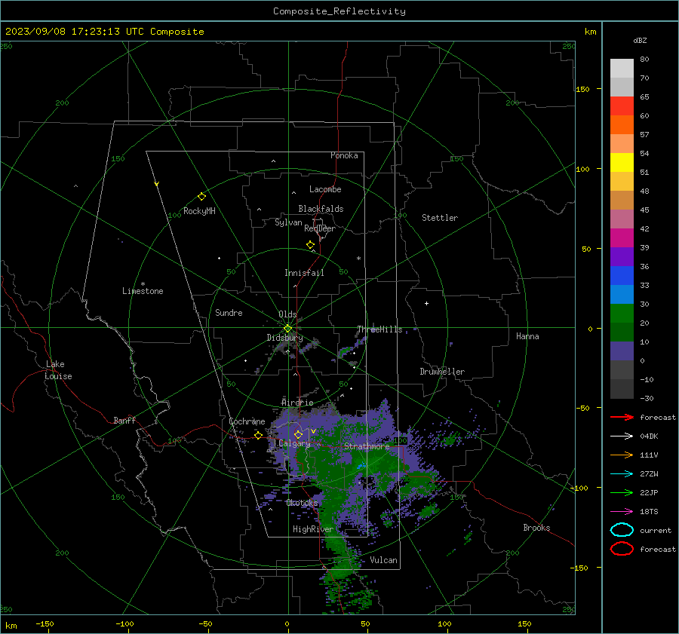
Task: Click the Vulcan city label
Action: pos(384,560)
